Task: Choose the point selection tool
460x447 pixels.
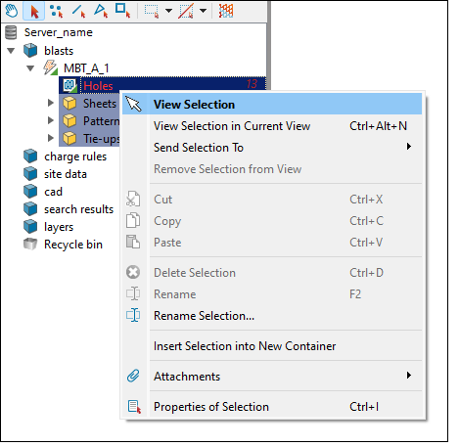Action: pyautogui.click(x=57, y=11)
